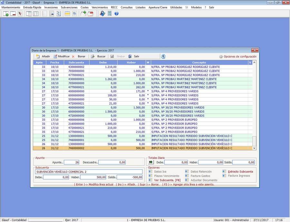Image resolution: width=290 pixels, height=222 pixels.
Task: Open the calendar icon on the main toolbar
Action: tap(68, 14)
